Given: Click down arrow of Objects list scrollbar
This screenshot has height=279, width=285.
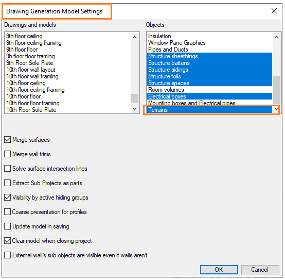Looking at the screenshot, I should point(276,109).
